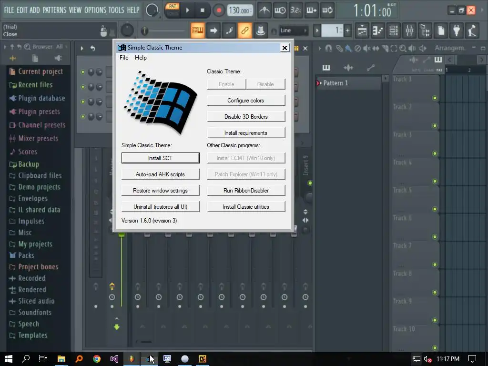
Task: Toggle typing keyboard to piano icon
Action: pos(197,30)
